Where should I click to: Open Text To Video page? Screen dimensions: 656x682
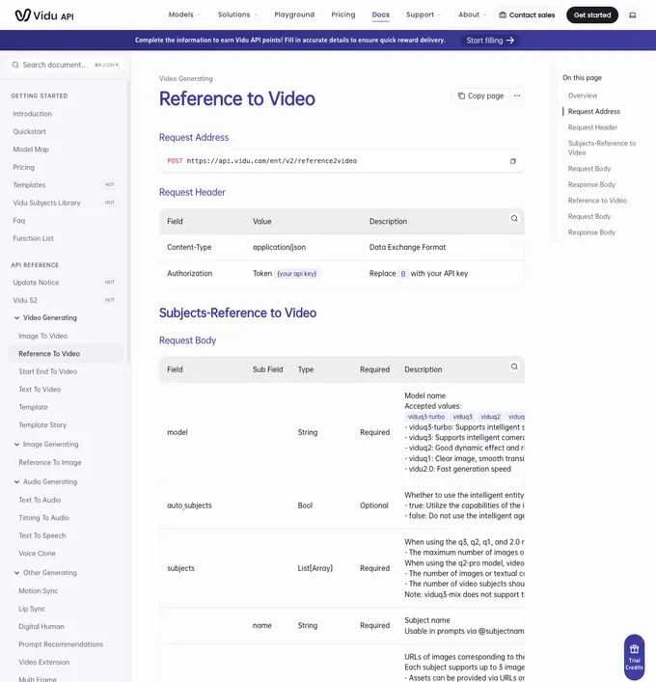click(x=40, y=390)
